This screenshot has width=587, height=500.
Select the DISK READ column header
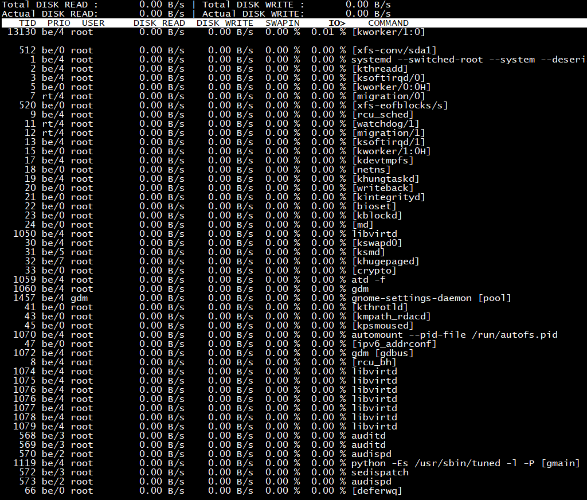coord(159,23)
